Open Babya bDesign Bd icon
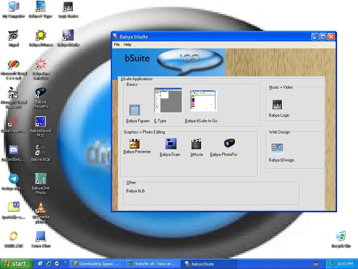Viewport: 358px width, 269px height. [277, 148]
